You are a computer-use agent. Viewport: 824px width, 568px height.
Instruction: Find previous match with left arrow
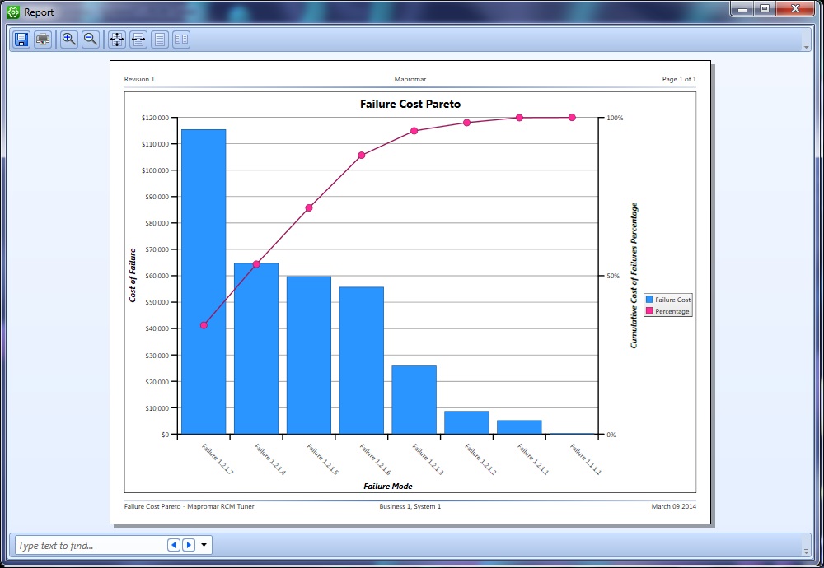173,545
